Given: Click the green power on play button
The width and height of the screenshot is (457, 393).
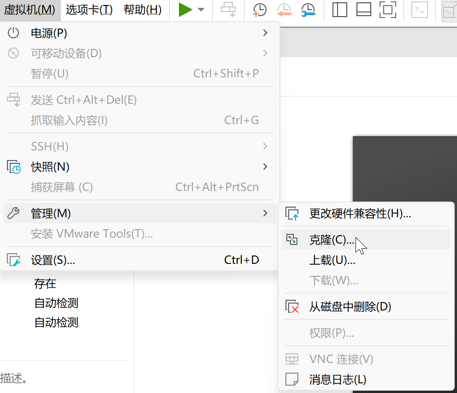Looking at the screenshot, I should [x=185, y=10].
